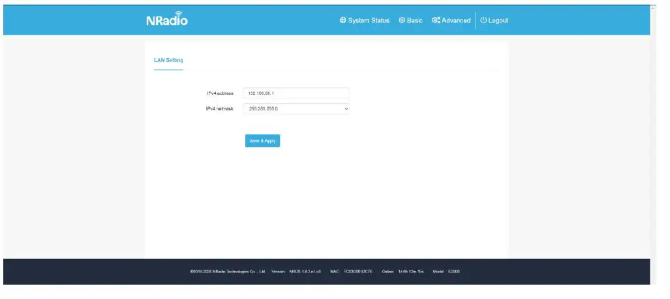Image resolution: width=670 pixels, height=299 pixels.
Task: Click the IPv4 netmask label
Action: click(x=220, y=108)
